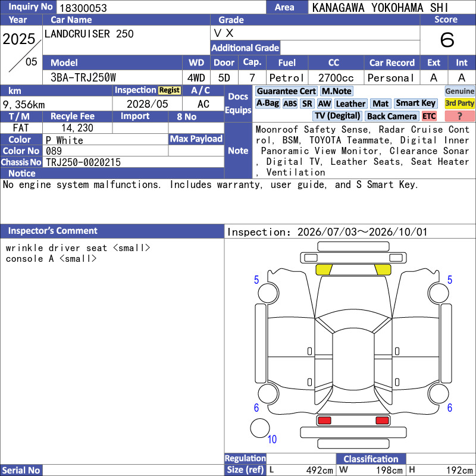Click the right red taillight on diagram
476x476 pixels.
(382, 421)
